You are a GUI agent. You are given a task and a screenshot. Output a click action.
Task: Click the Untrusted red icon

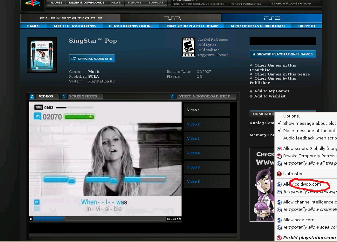click(x=279, y=174)
